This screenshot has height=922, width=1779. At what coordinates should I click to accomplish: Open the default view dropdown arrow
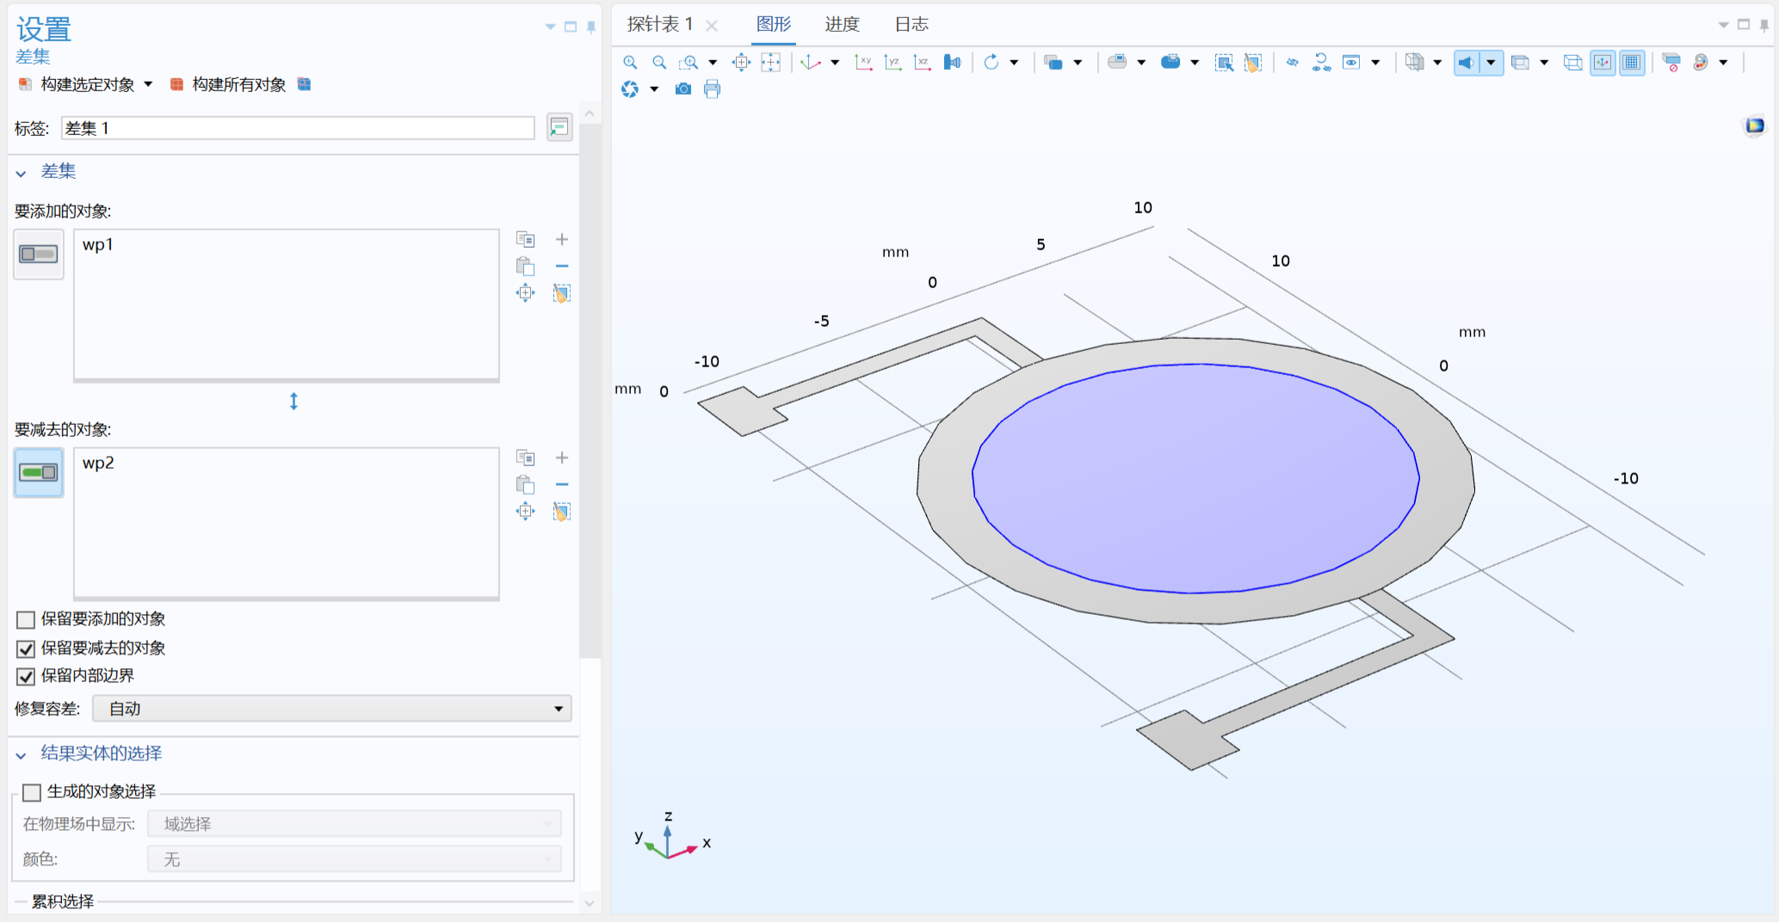coord(835,62)
